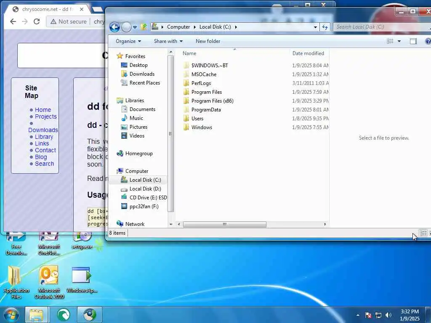The image size is (431, 323).
Task: Toggle the preview pane button
Action: pyautogui.click(x=413, y=41)
